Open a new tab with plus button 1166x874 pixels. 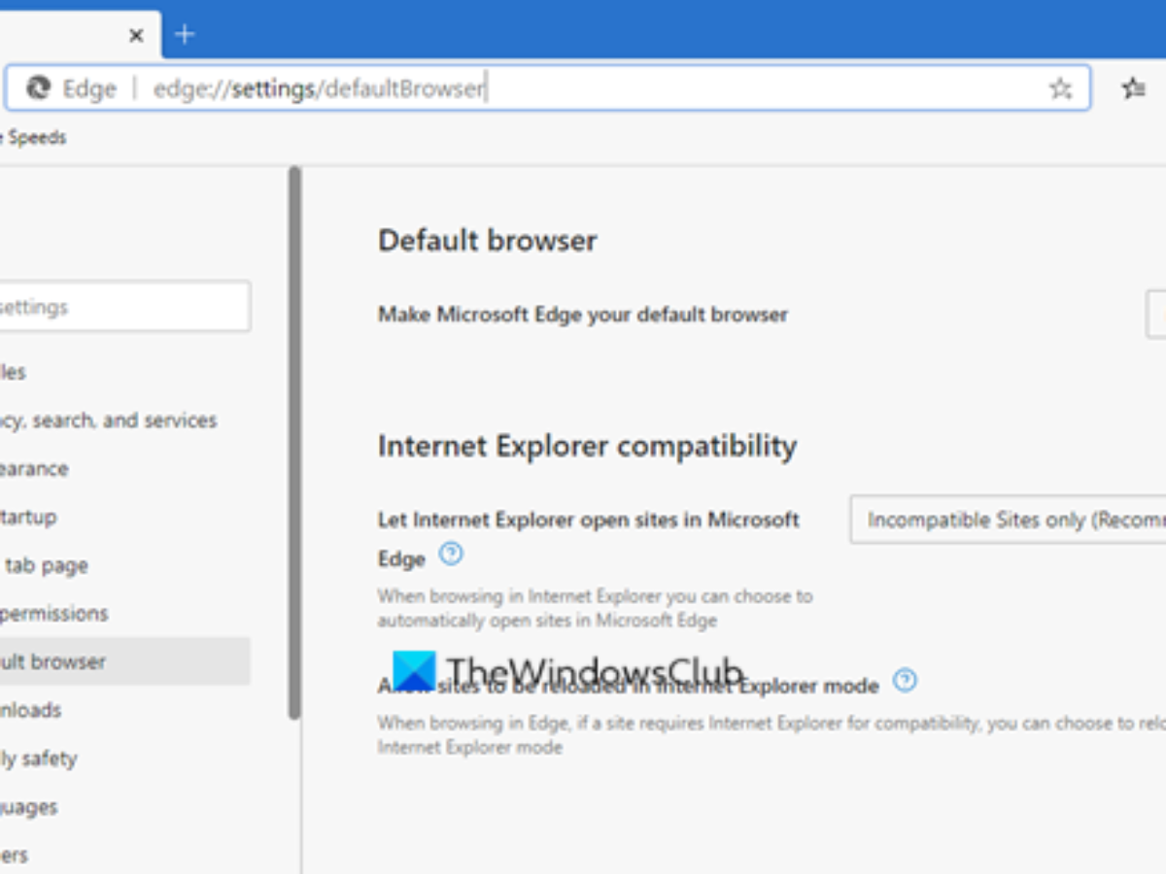click(184, 35)
